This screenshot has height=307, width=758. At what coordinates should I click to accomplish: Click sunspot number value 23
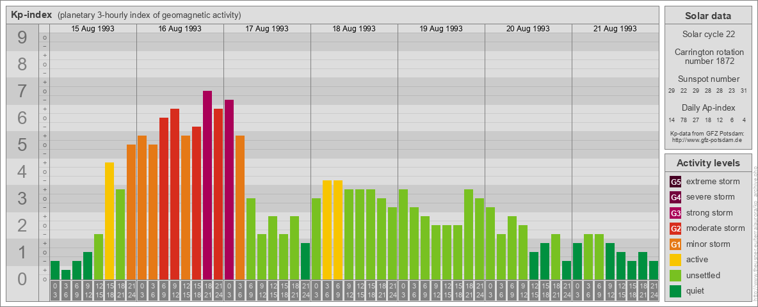[731, 91]
